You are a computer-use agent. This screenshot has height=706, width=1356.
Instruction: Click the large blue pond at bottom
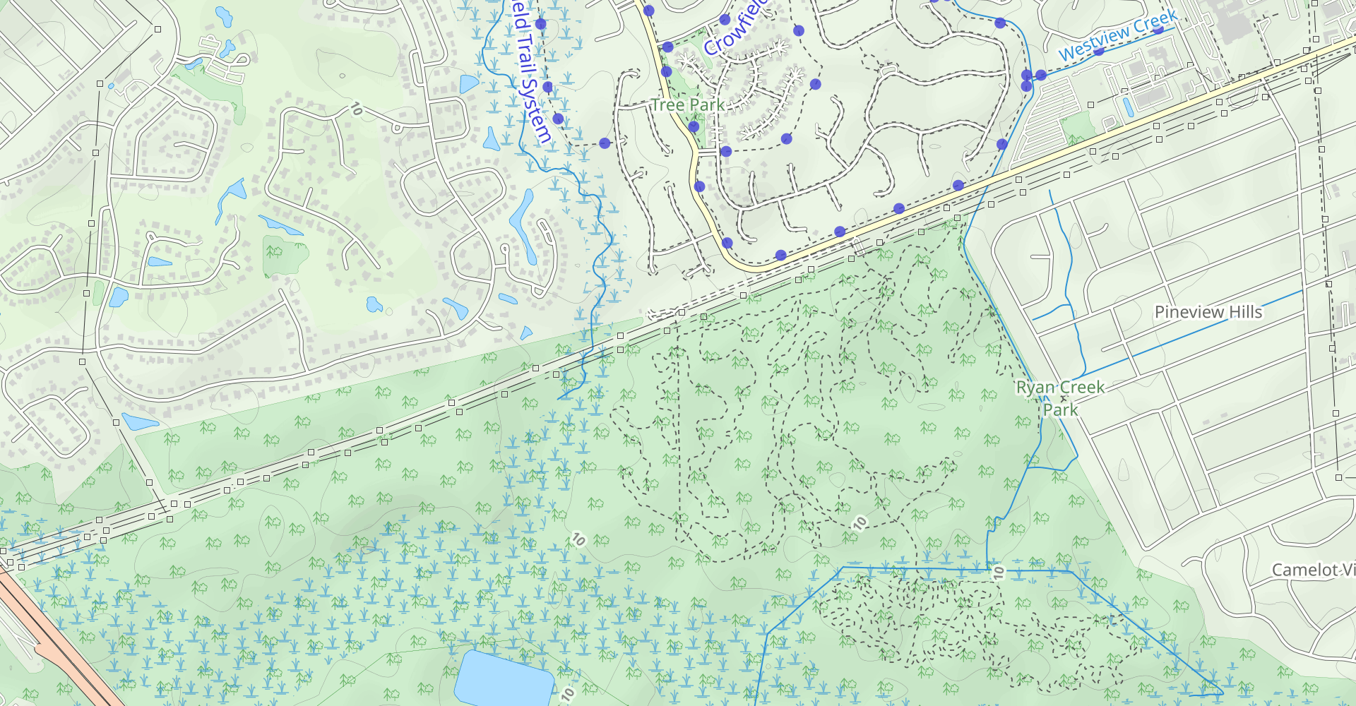click(x=504, y=678)
